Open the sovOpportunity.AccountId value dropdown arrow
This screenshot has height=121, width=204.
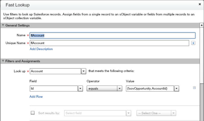(177, 88)
